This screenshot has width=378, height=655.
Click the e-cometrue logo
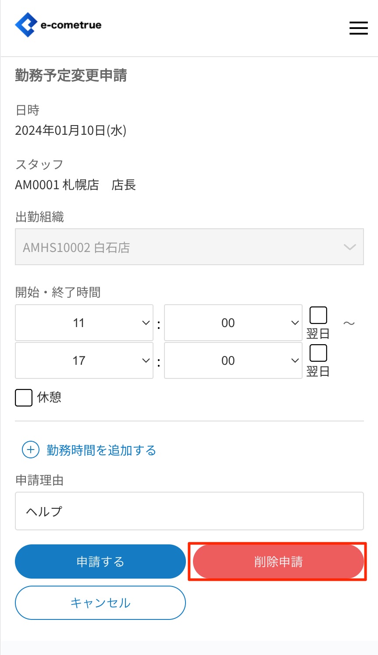(26, 25)
